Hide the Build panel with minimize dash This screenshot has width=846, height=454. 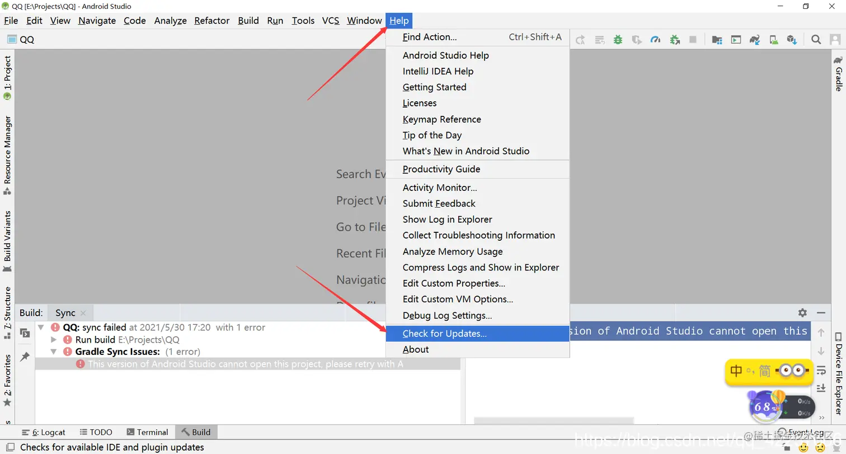coord(821,313)
